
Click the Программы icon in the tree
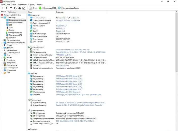point(5,63)
